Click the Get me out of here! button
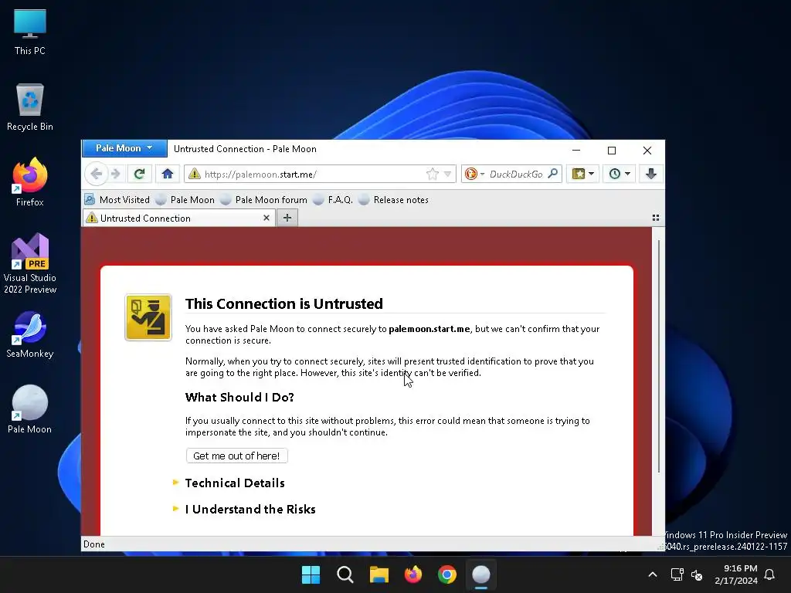Viewport: 791px width, 593px height. tap(236, 456)
